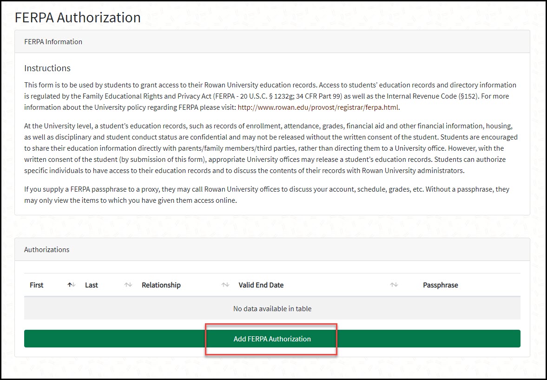Screen dimensions: 547x380
Task: Sort table by the First column header
Action: tap(37, 285)
